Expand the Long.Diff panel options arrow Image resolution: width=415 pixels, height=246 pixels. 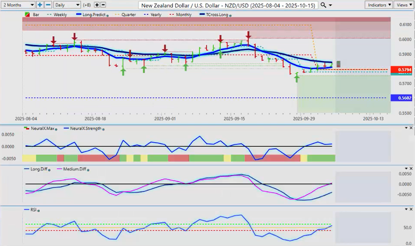[x=405, y=168]
